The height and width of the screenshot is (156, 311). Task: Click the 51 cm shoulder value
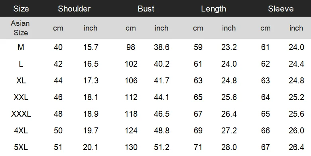point(58,147)
